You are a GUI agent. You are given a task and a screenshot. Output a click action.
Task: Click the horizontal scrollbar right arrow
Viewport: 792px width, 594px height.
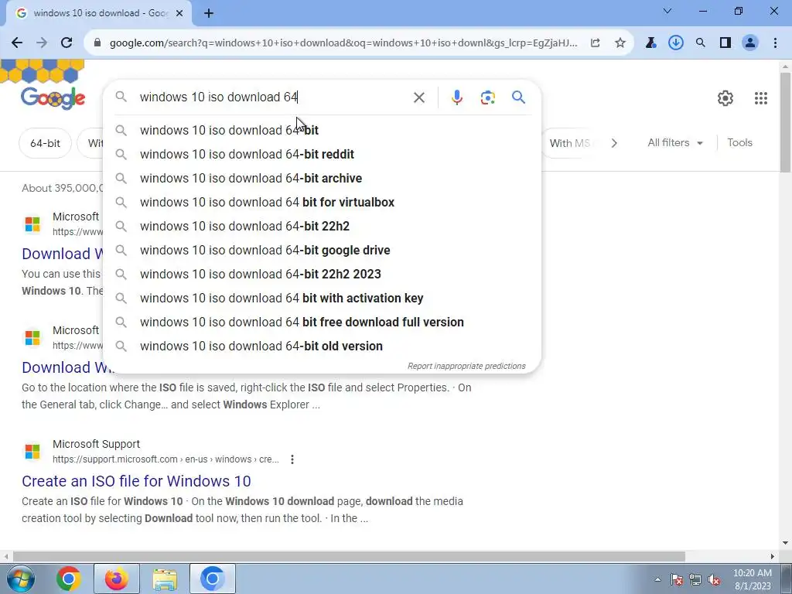pos(773,556)
